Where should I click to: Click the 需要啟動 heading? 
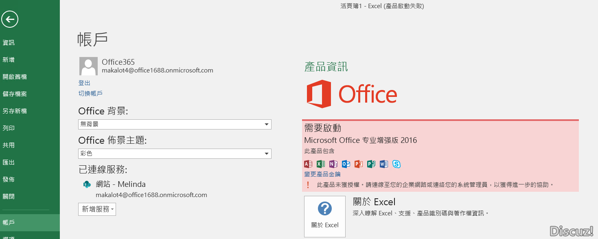click(x=323, y=128)
